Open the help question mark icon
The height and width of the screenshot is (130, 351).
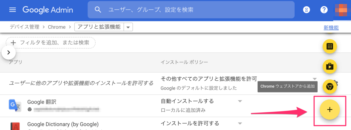[324, 10]
